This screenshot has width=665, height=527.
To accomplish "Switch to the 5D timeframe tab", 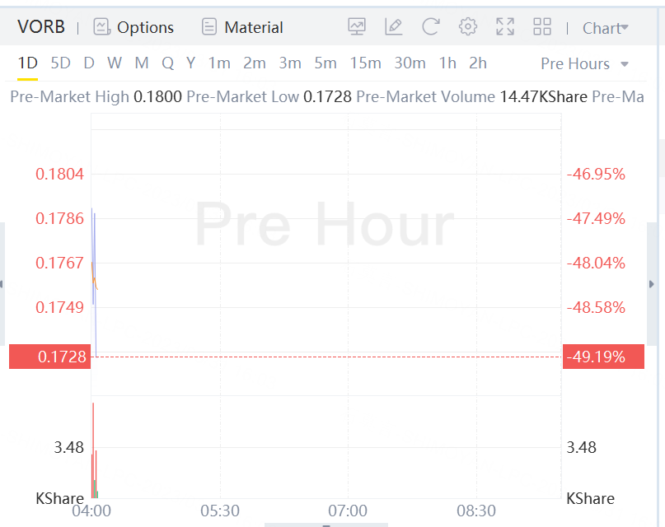I will pos(60,63).
